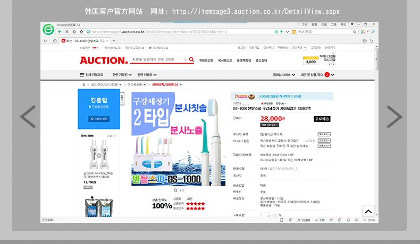This screenshot has width=420, height=244.
Task: Click the speaker mute icon in status bar
Action: click(x=357, y=220)
